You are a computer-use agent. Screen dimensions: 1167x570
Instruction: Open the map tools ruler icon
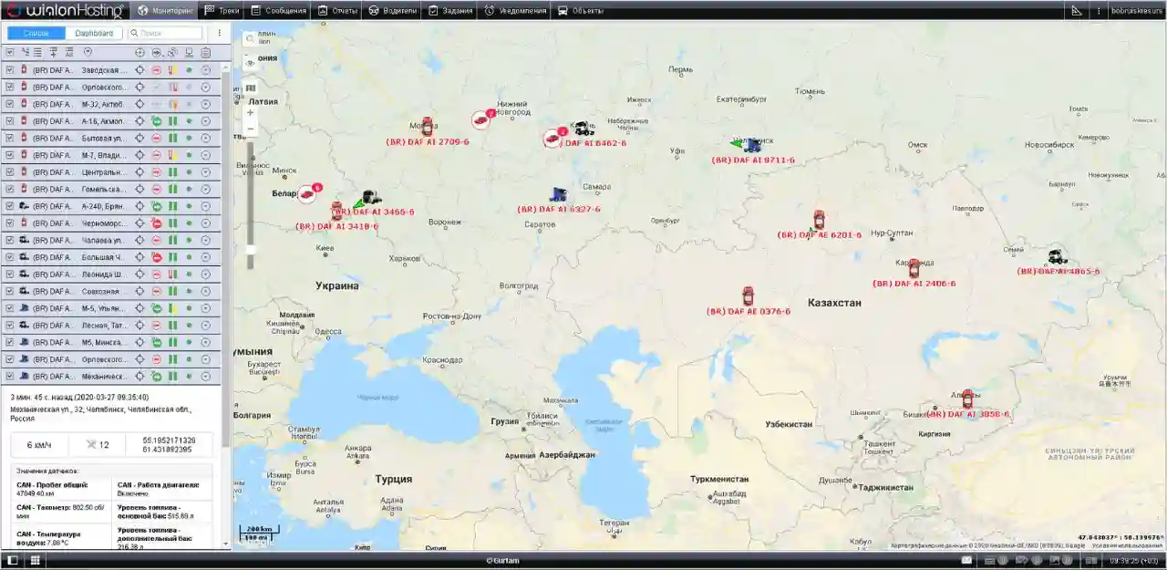pos(1076,11)
